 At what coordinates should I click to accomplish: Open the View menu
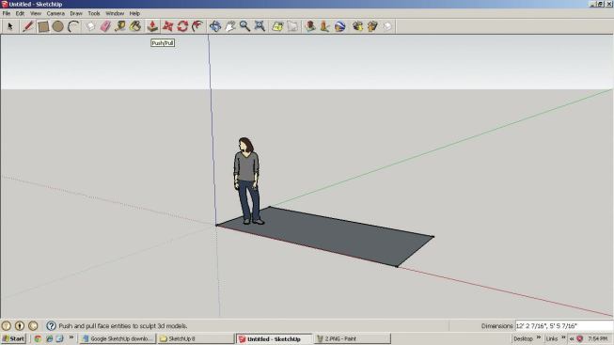pos(36,13)
